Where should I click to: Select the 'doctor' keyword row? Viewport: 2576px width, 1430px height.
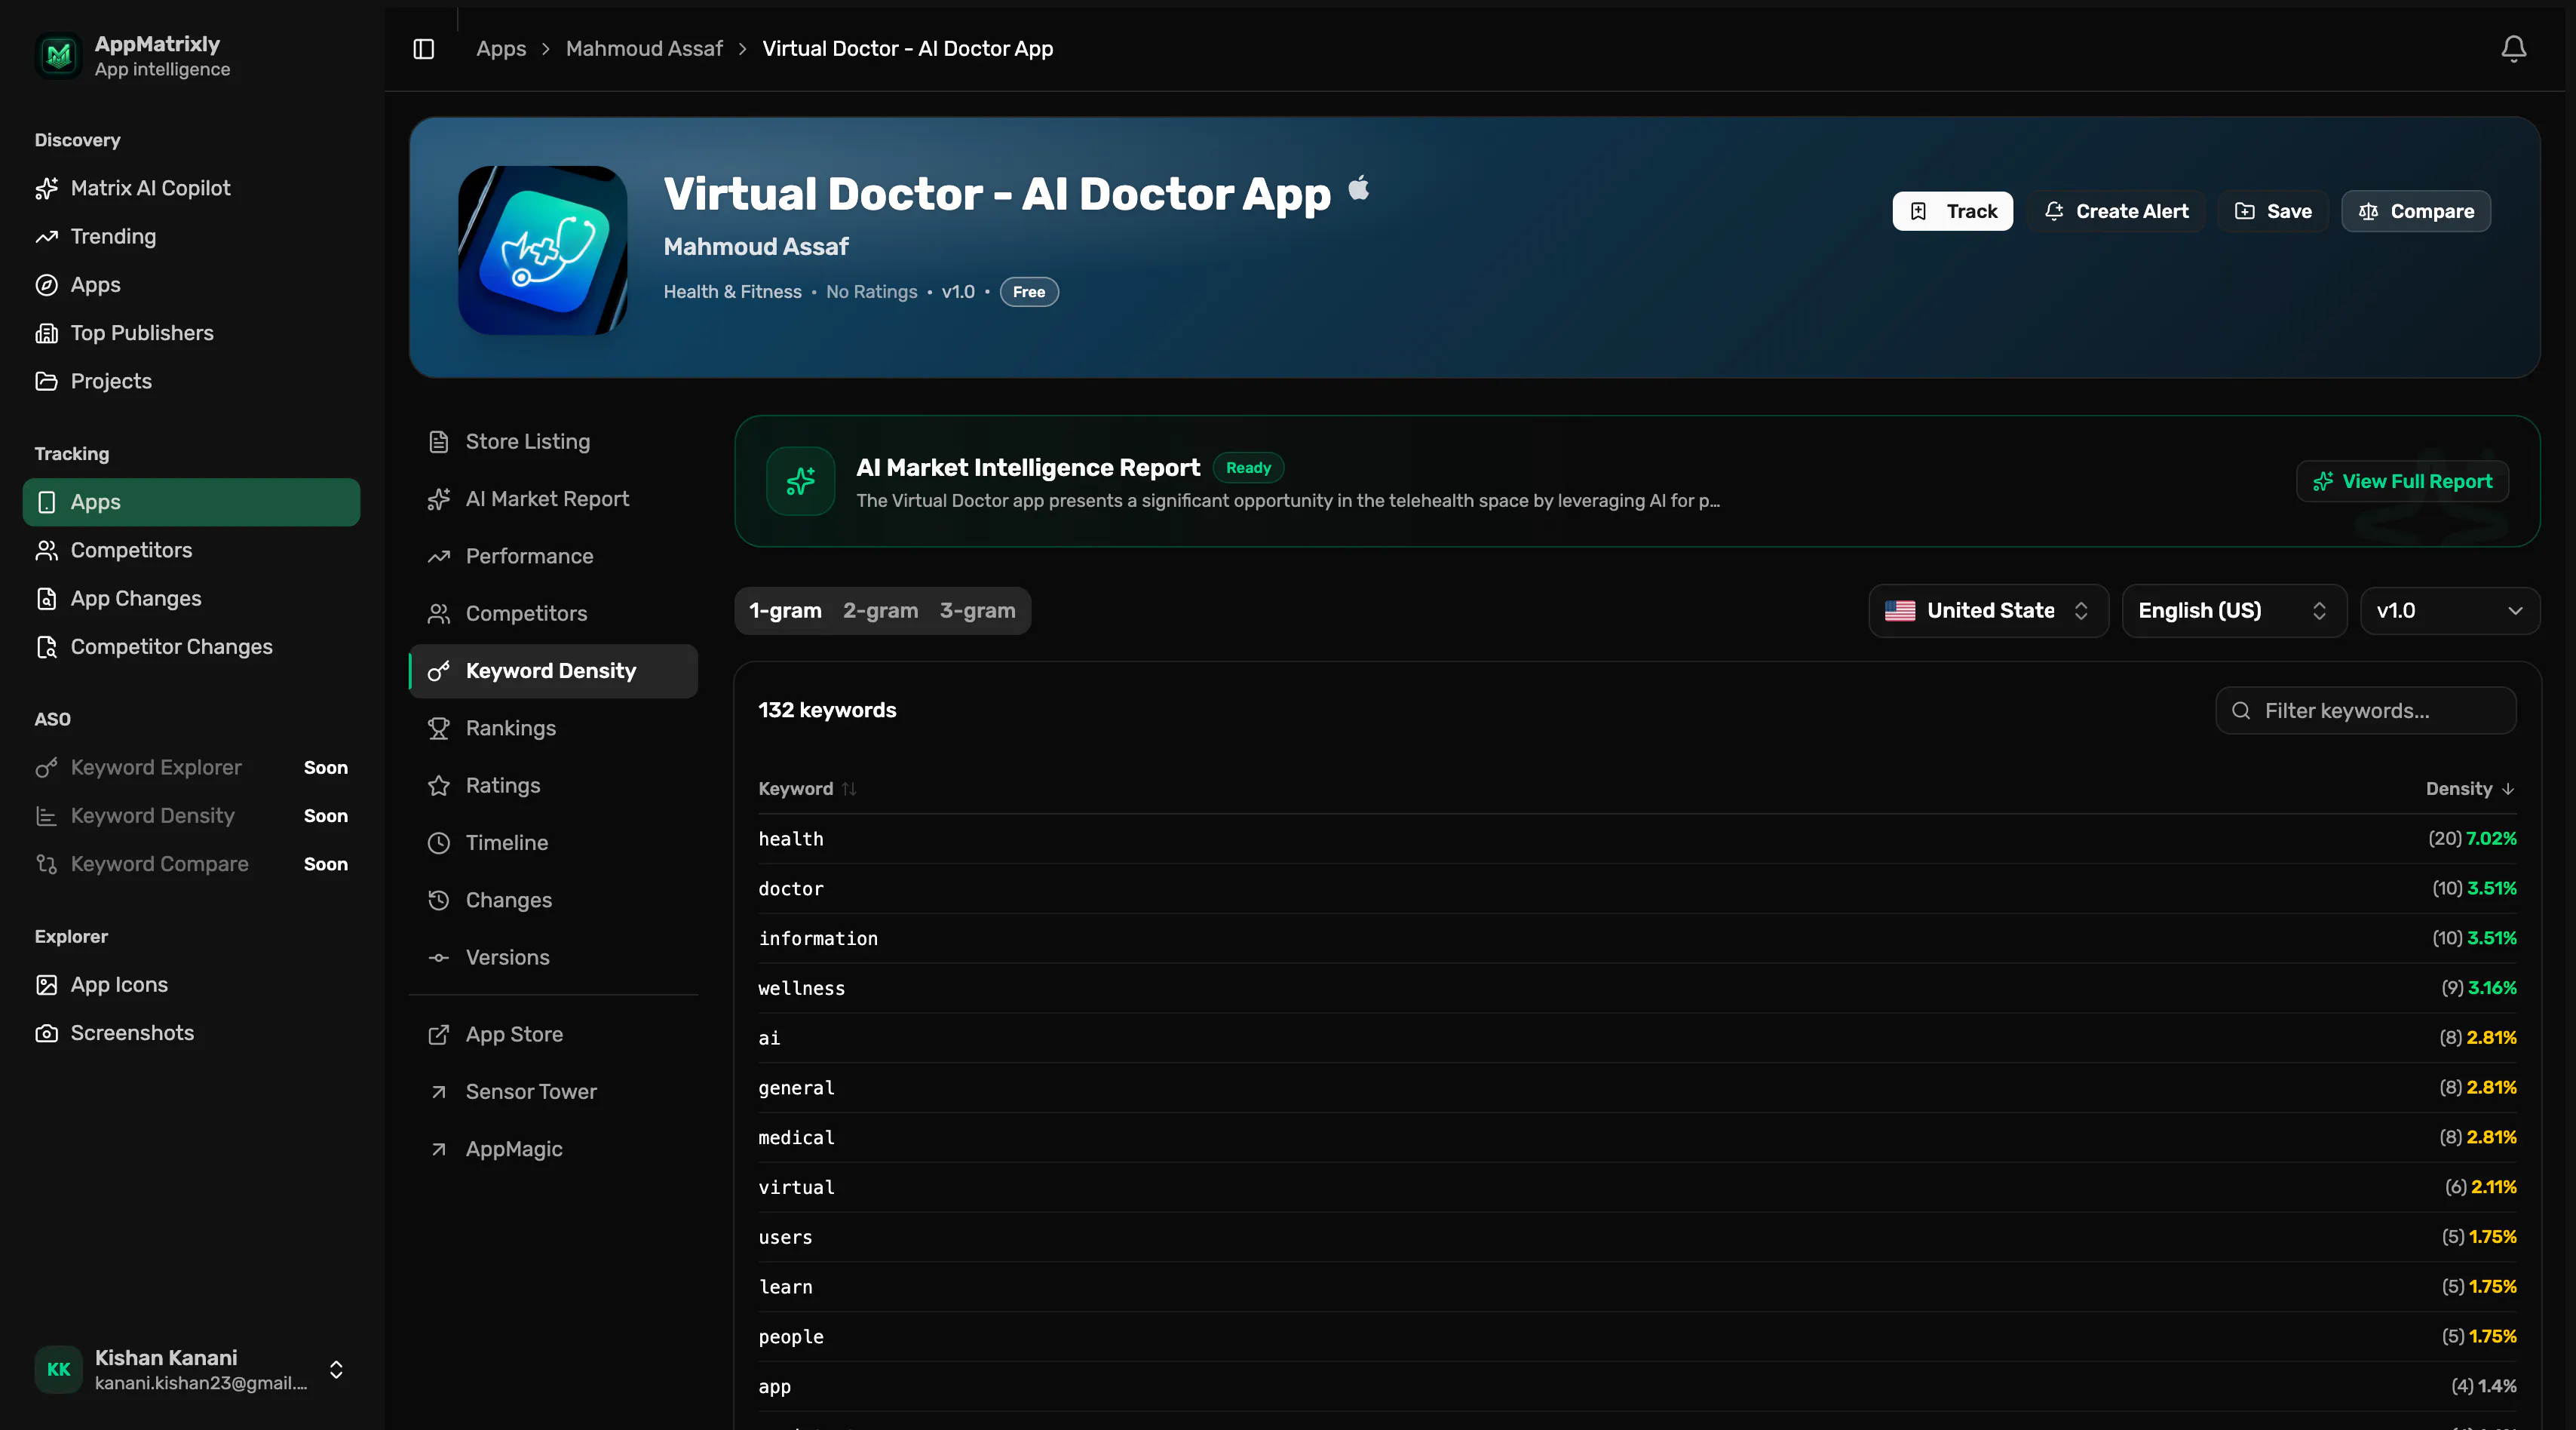pyautogui.click(x=1637, y=889)
